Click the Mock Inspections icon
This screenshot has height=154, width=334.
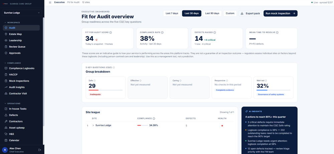[6, 81]
